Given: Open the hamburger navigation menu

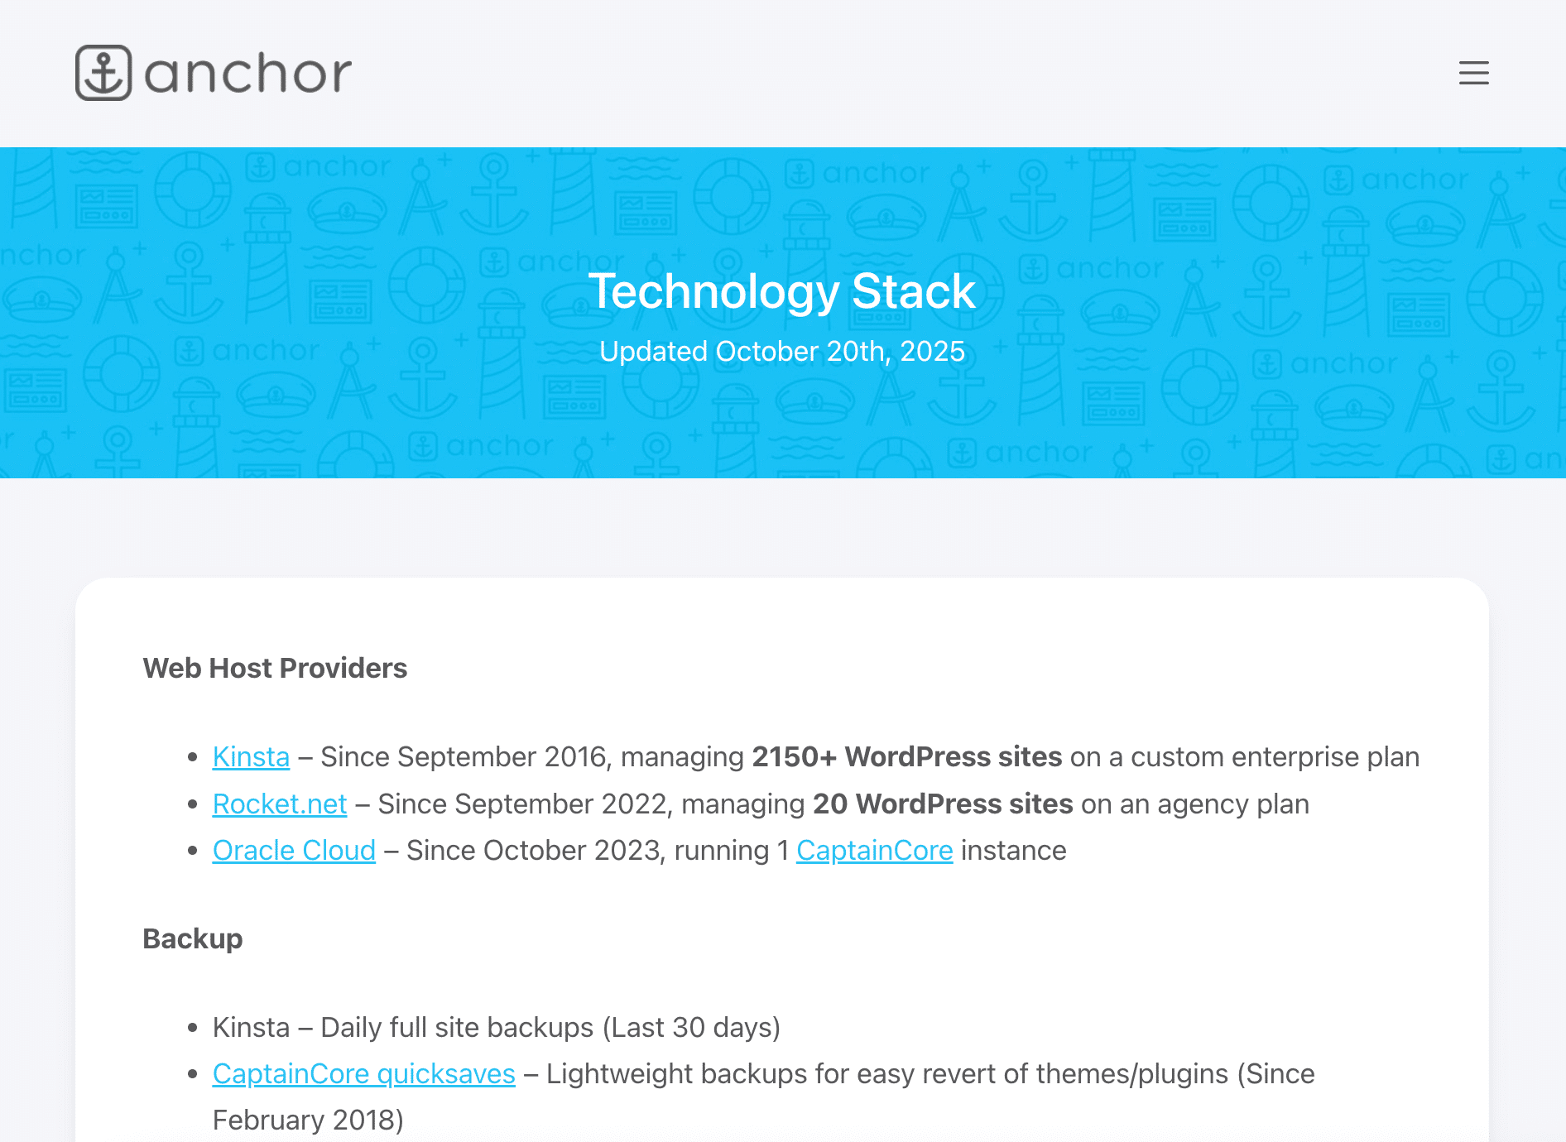Looking at the screenshot, I should click(1472, 74).
